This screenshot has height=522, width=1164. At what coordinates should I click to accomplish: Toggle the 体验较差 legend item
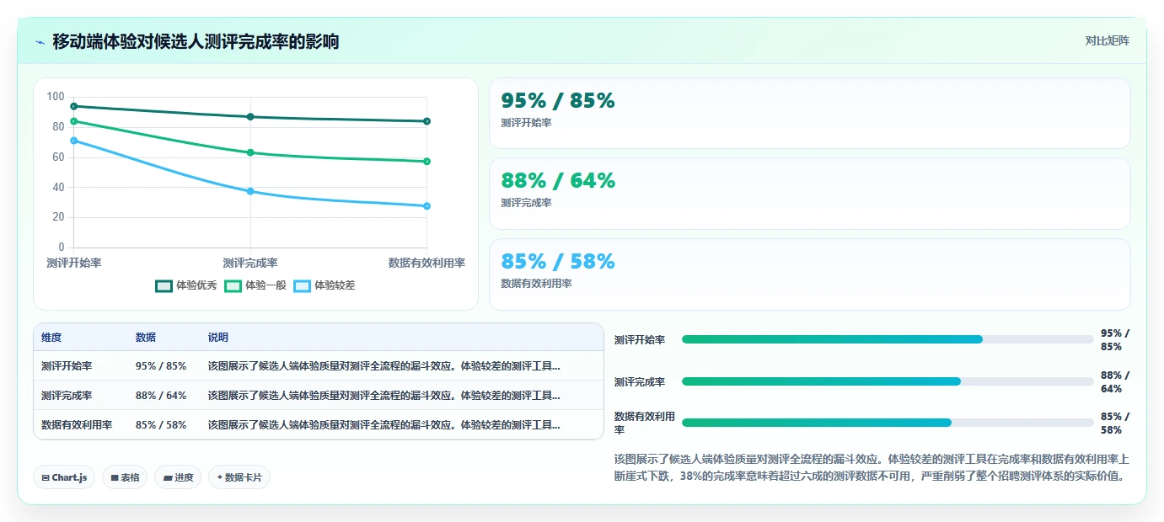(325, 285)
